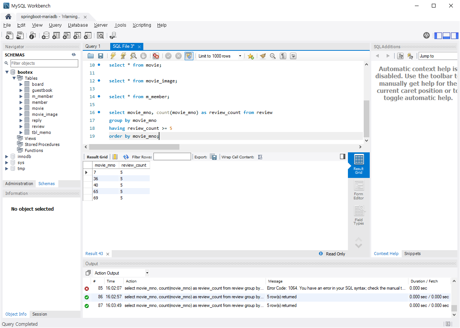Open the find panel magnifier in editor

[x=273, y=56]
